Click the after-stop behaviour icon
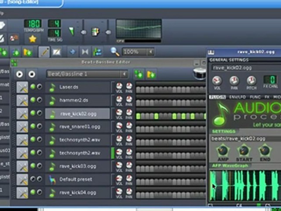 tap(97, 52)
